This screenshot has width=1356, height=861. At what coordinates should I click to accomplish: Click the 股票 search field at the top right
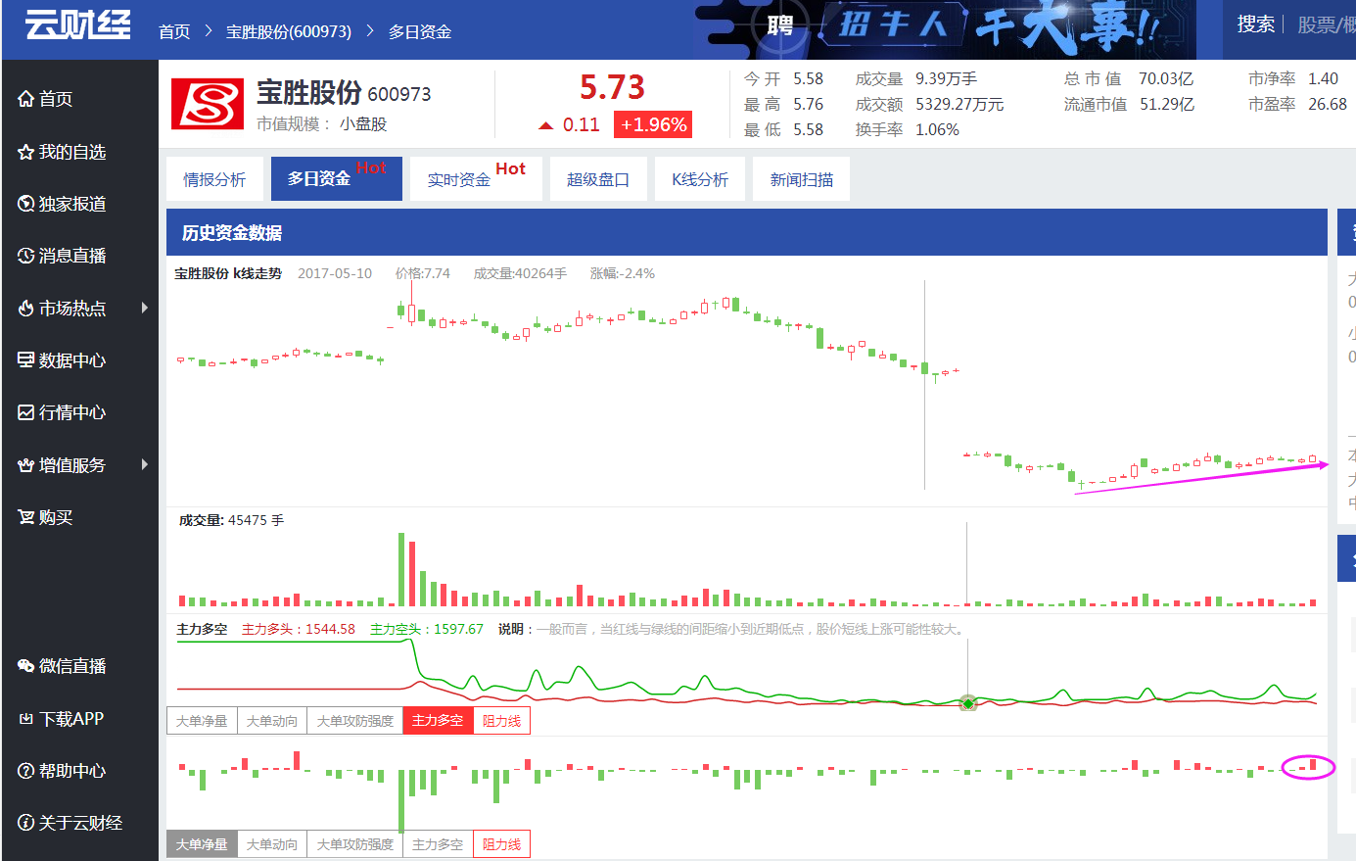1326,24
